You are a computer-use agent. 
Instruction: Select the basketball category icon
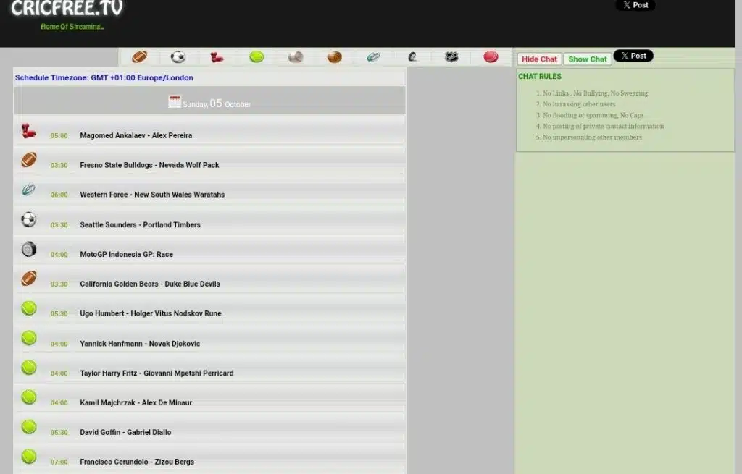pyautogui.click(x=334, y=56)
